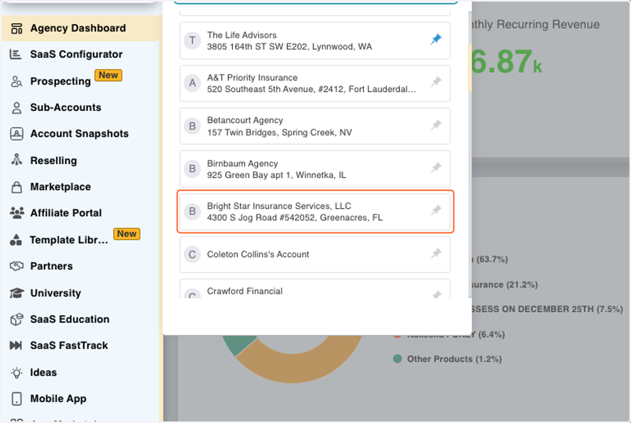The image size is (631, 423).
Task: Click the Reselling icon
Action: 16,160
